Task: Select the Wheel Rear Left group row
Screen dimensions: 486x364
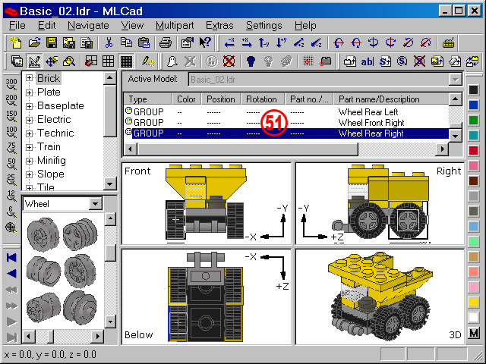Action: point(286,111)
